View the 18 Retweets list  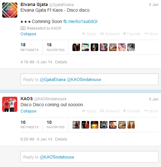(30, 47)
